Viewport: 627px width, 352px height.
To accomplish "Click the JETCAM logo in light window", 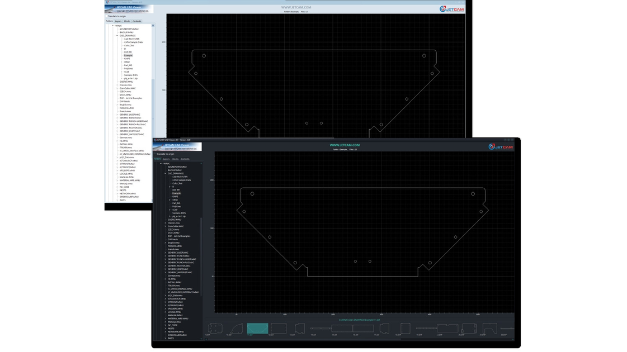I will 452,9.
